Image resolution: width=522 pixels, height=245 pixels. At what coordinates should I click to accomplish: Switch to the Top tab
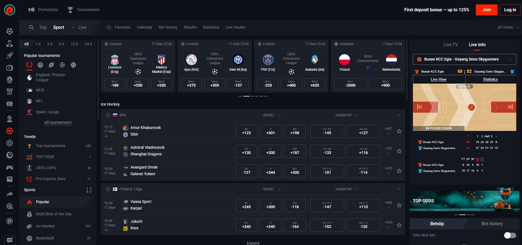[43, 27]
